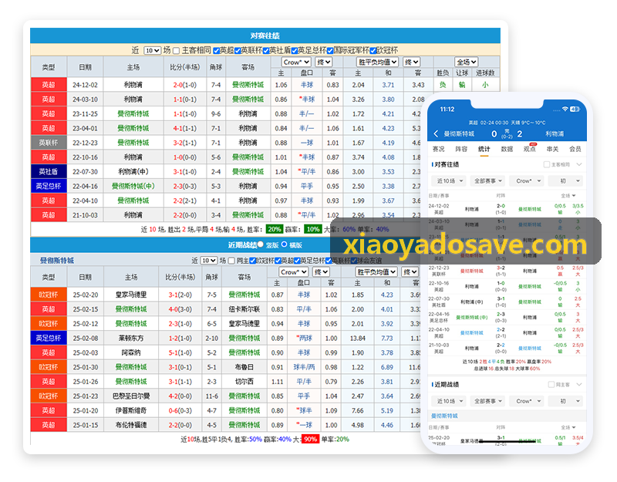Select the 横版 radio button
Viewport: 617px width, 482px height.
284,244
